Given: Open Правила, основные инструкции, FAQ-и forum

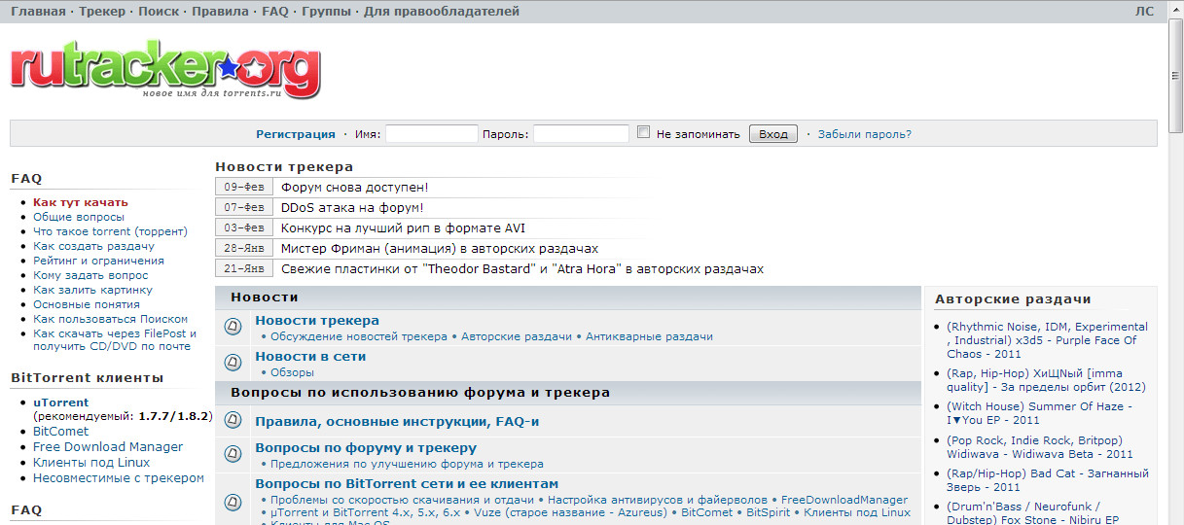Looking at the screenshot, I should click(x=397, y=421).
